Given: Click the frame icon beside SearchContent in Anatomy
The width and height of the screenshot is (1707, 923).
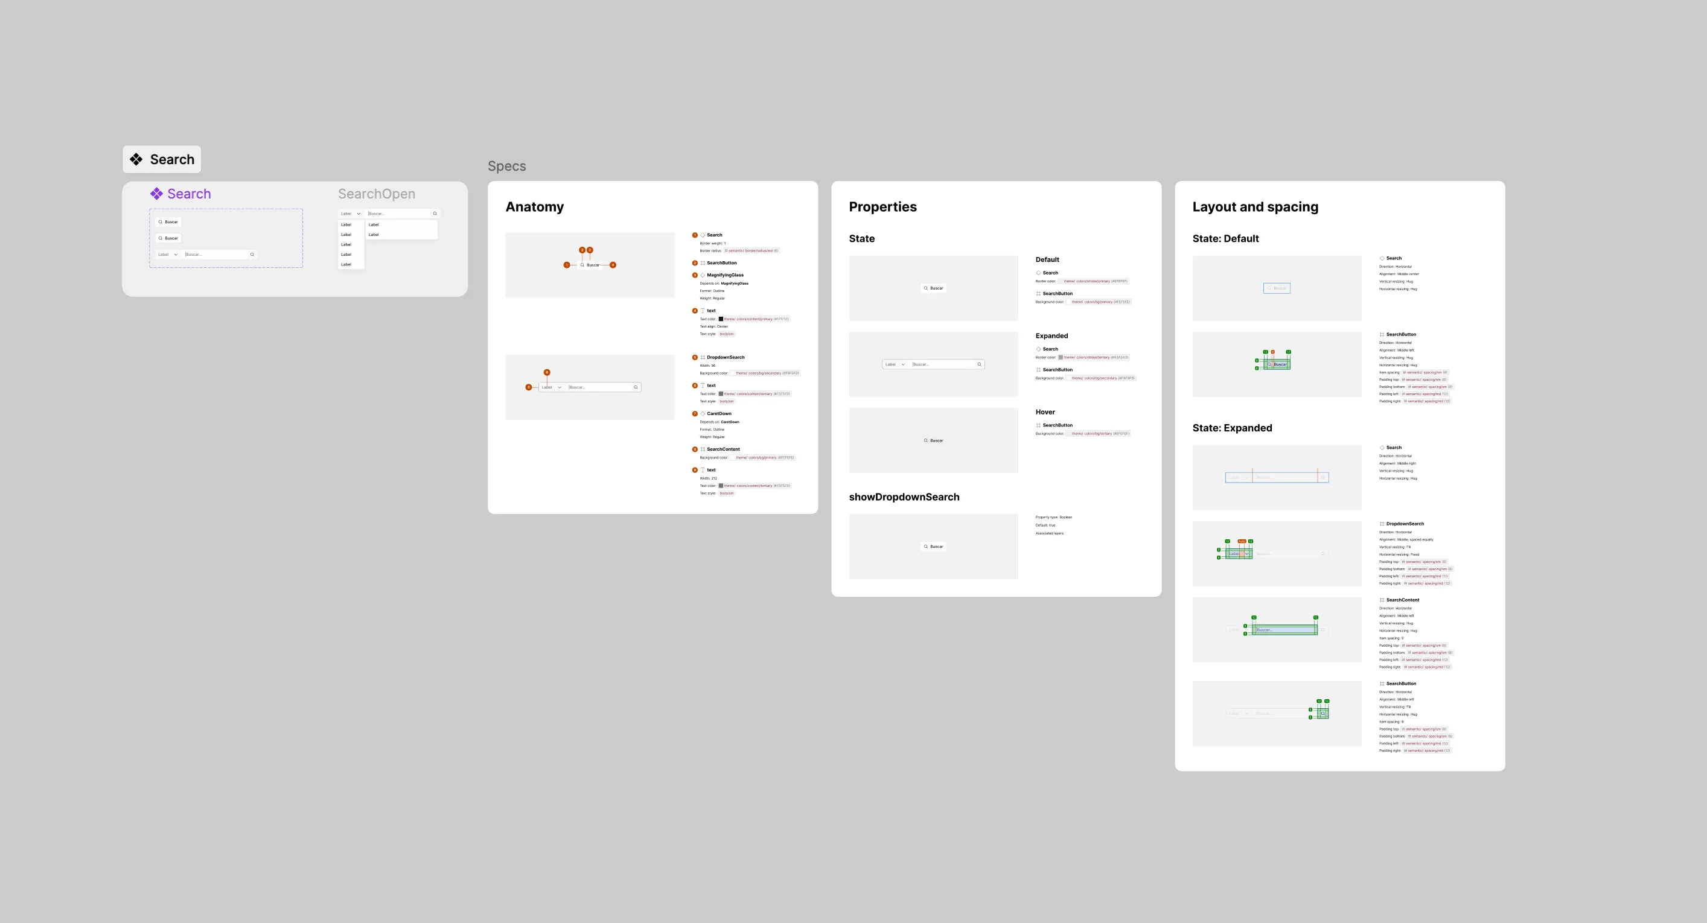Looking at the screenshot, I should click(703, 449).
